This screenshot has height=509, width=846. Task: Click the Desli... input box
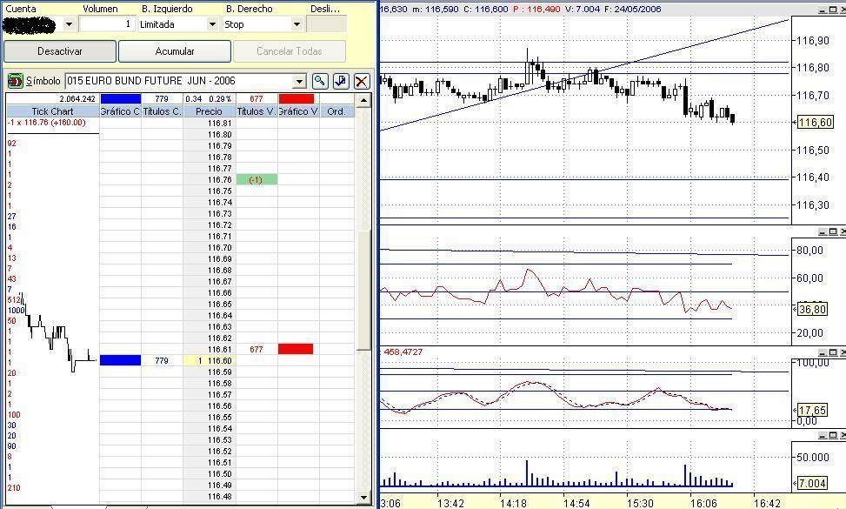point(326,24)
